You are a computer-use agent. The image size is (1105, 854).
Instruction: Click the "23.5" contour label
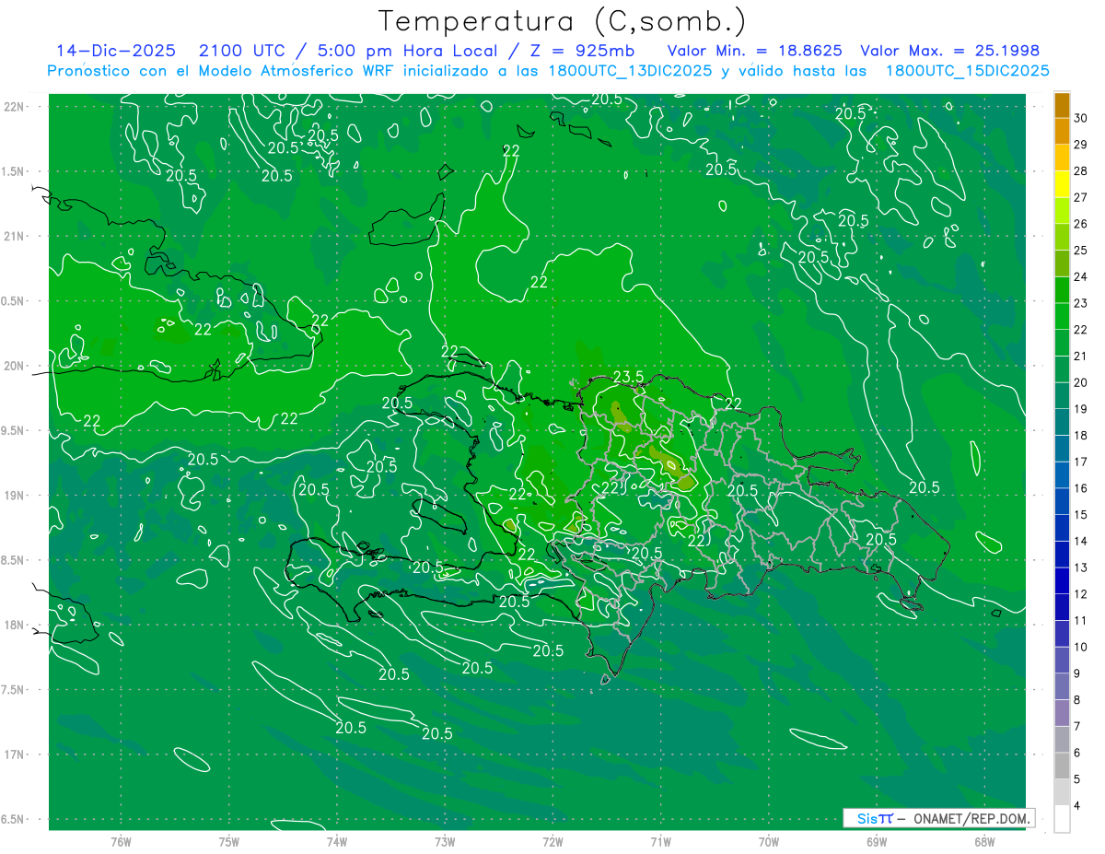point(628,377)
